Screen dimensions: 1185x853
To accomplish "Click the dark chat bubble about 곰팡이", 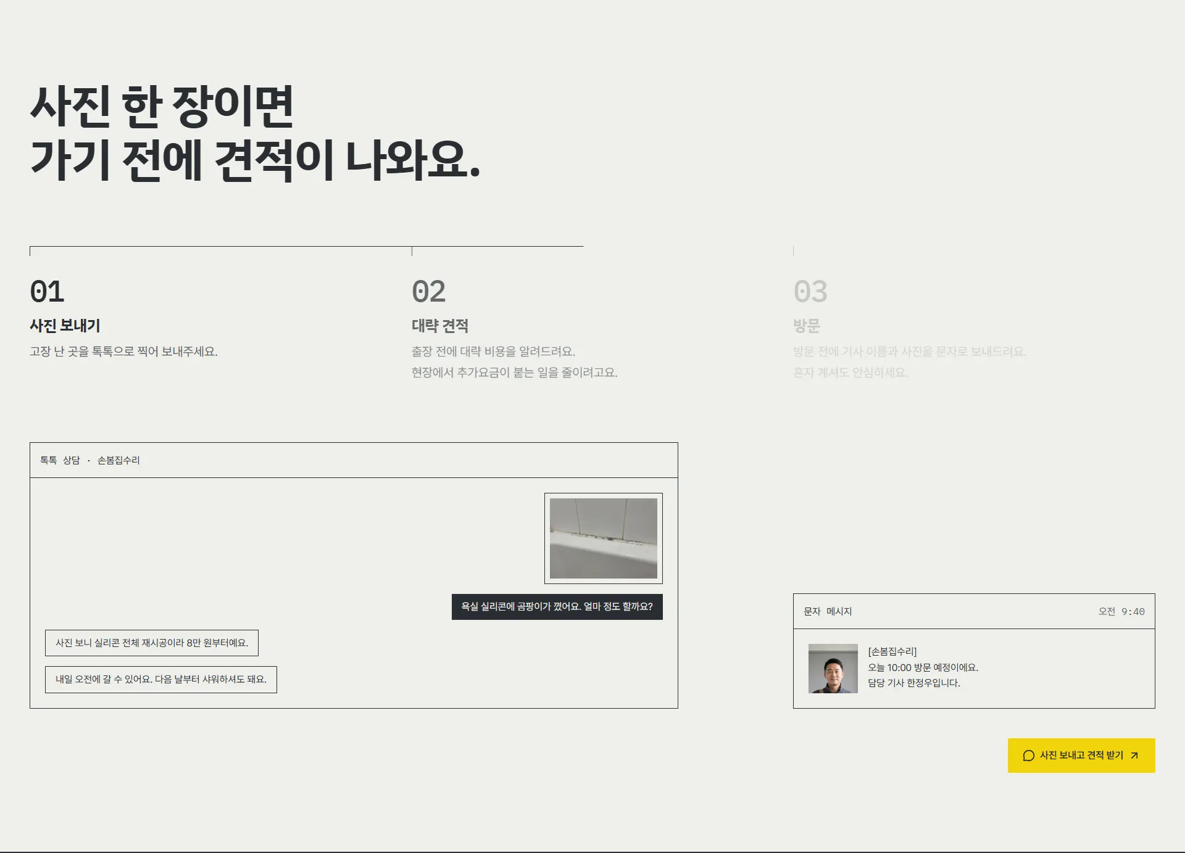I will pos(557,607).
